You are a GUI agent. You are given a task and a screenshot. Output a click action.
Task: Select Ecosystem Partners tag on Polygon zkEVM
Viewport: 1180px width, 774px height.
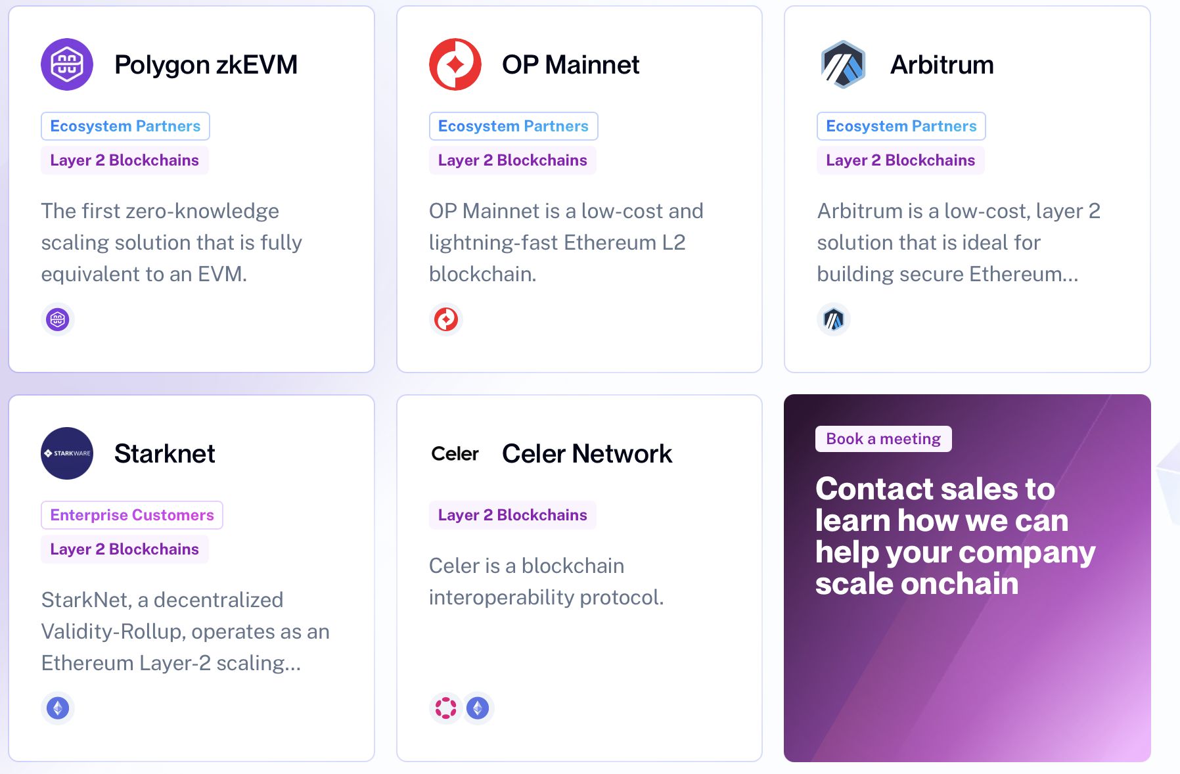click(x=125, y=126)
